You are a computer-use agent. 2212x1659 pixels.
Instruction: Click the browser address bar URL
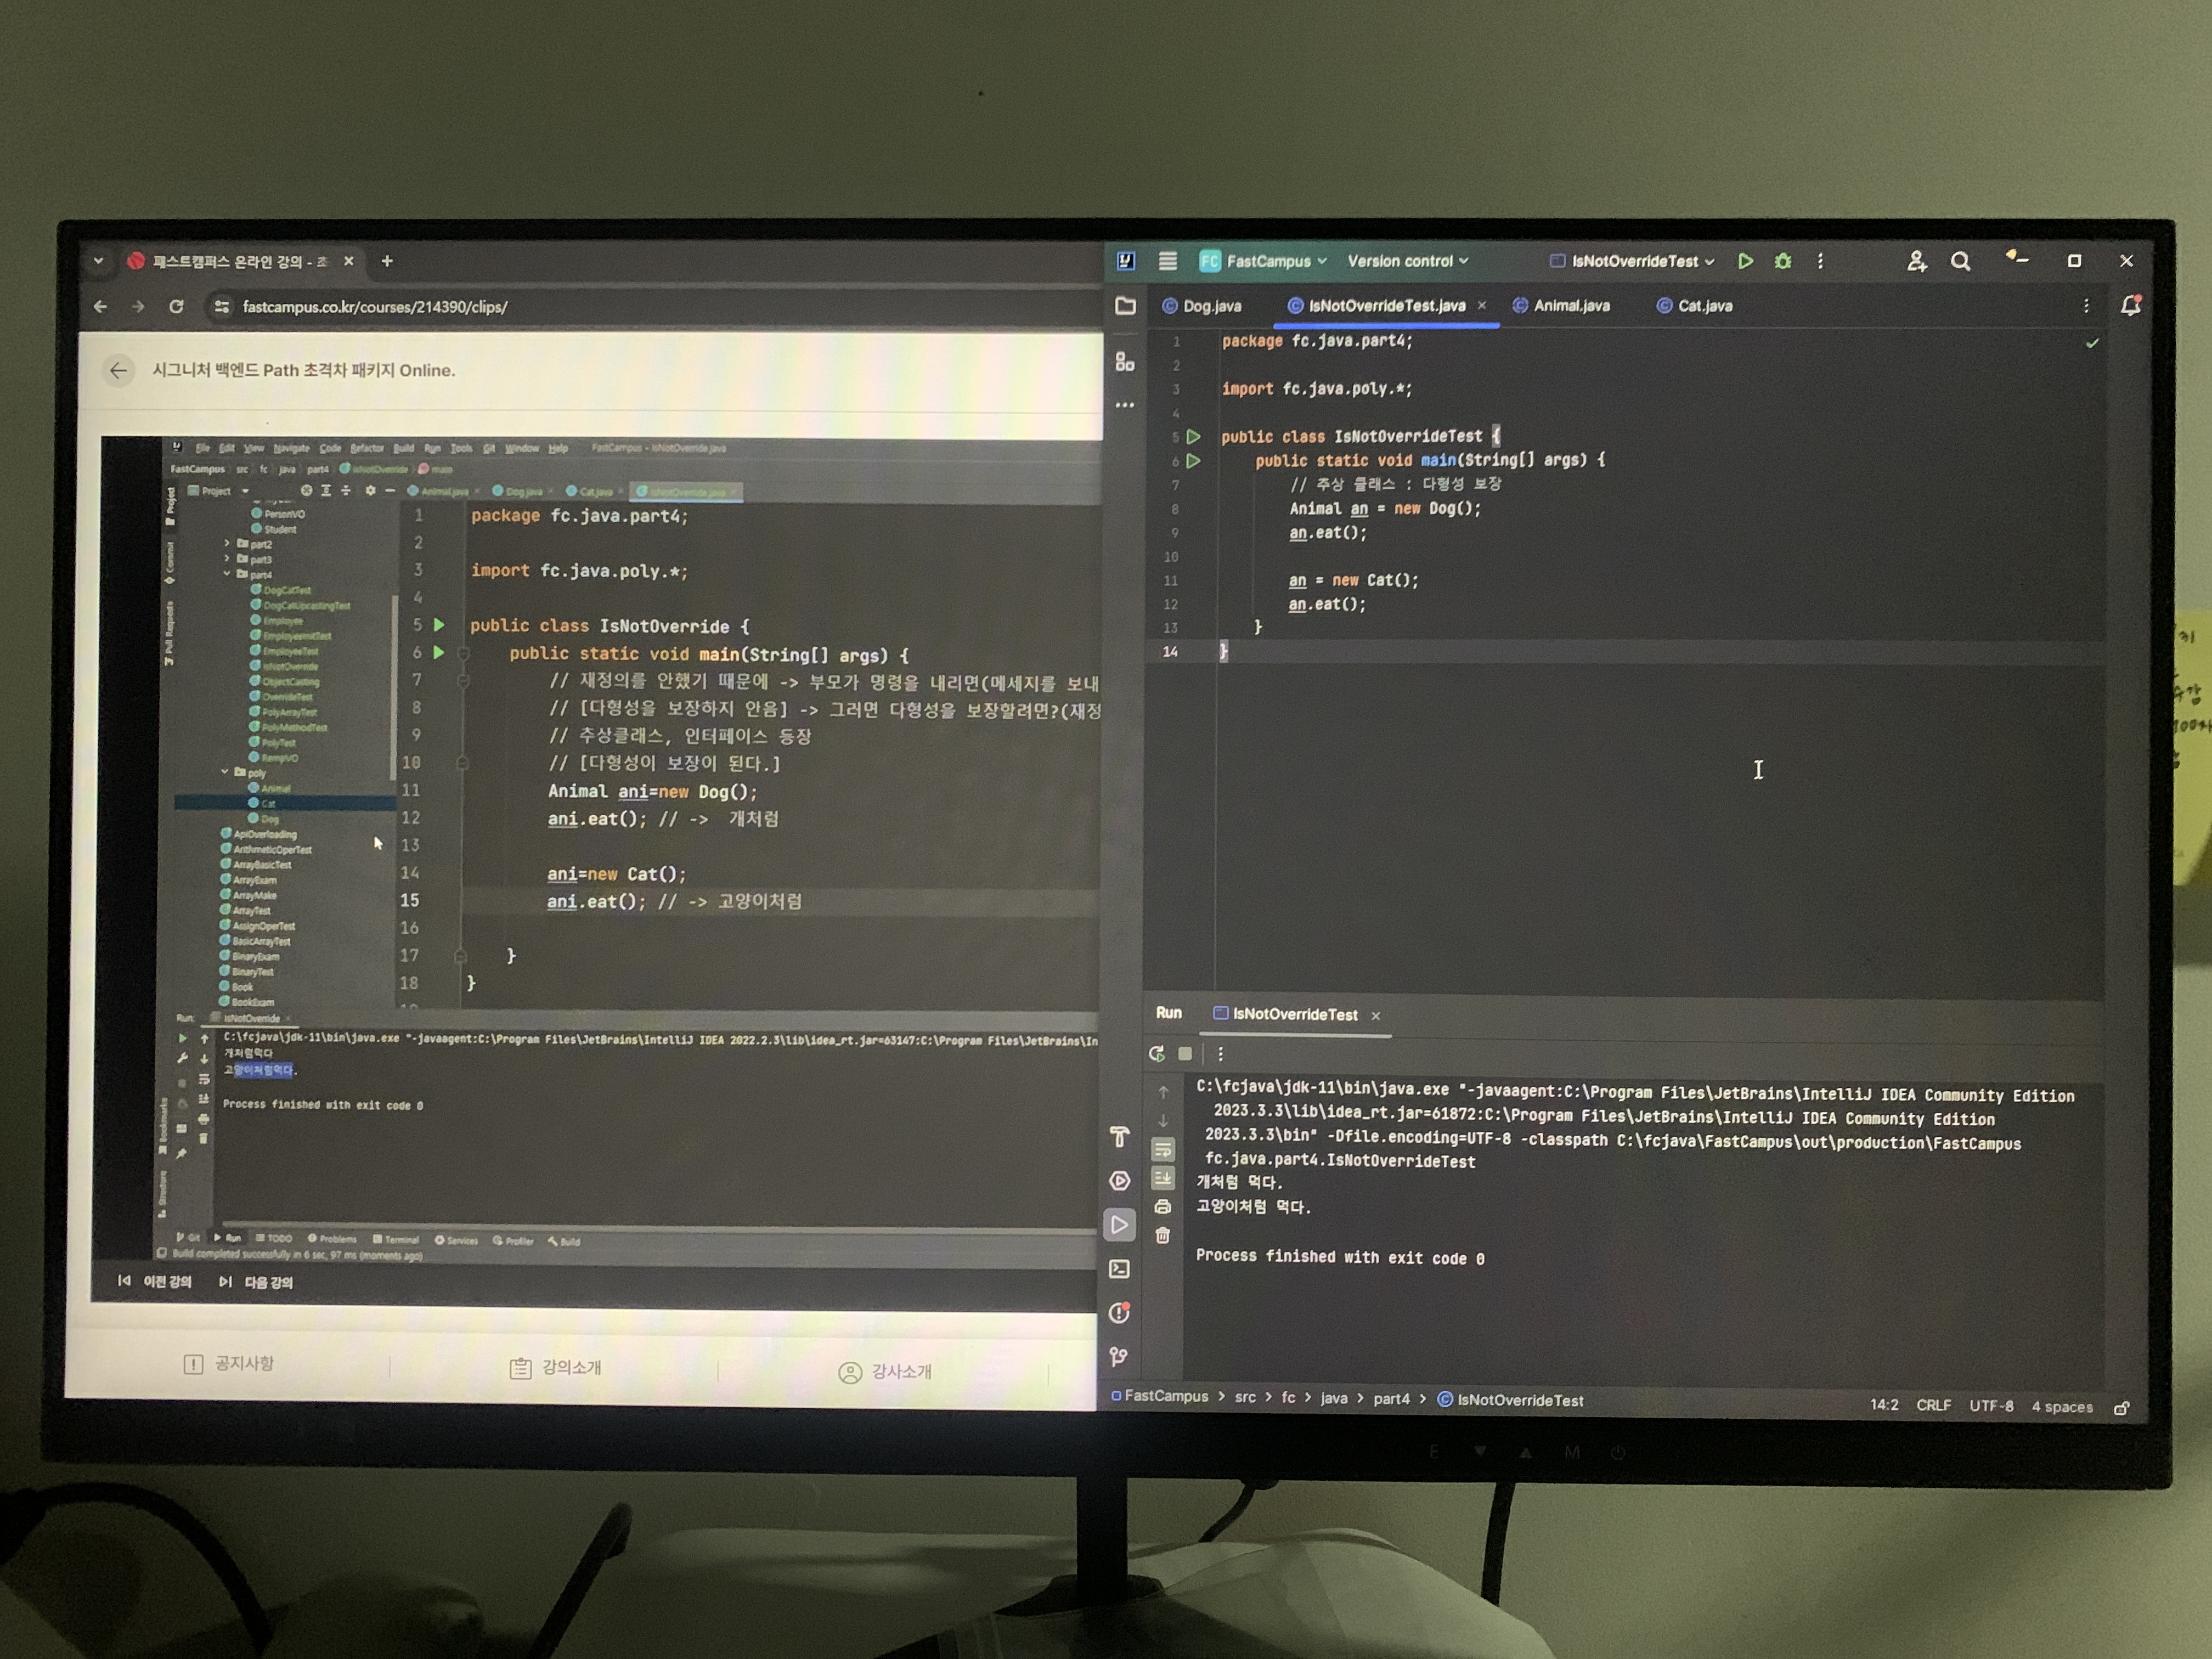coord(375,307)
